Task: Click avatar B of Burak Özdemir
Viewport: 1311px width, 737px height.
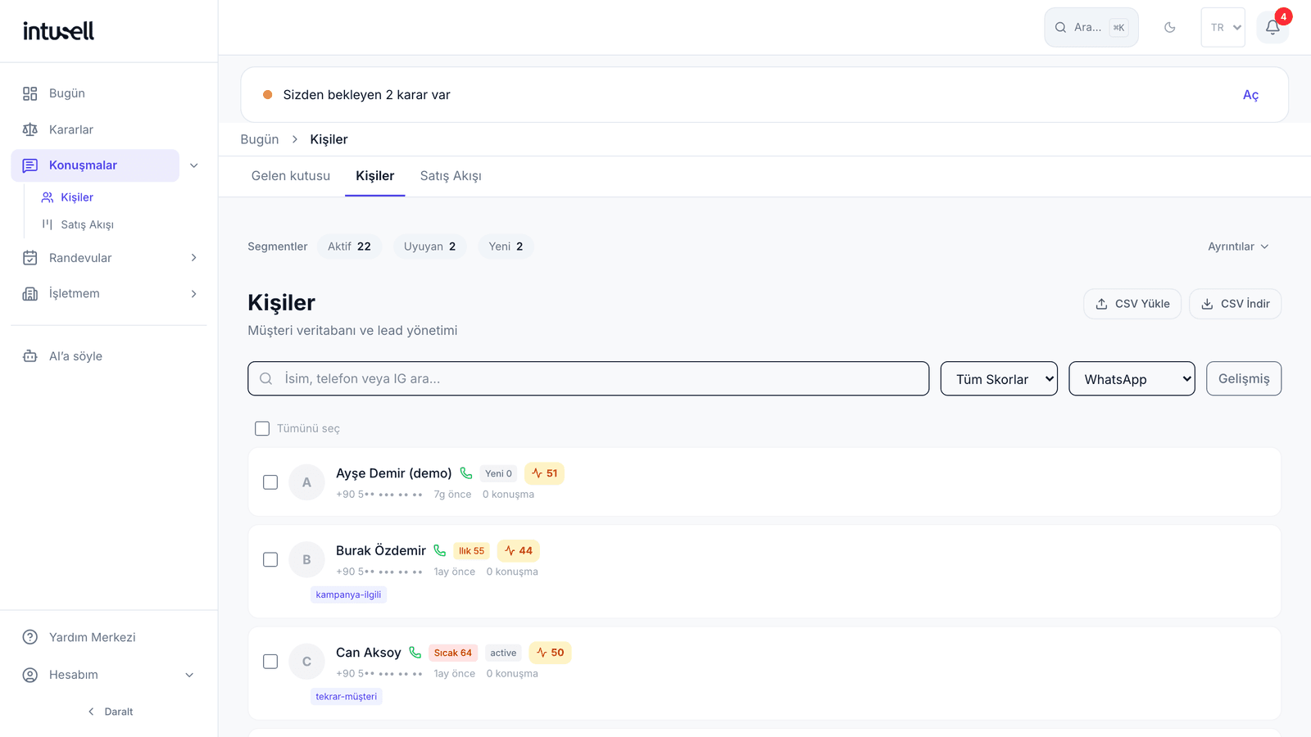Action: [306, 560]
